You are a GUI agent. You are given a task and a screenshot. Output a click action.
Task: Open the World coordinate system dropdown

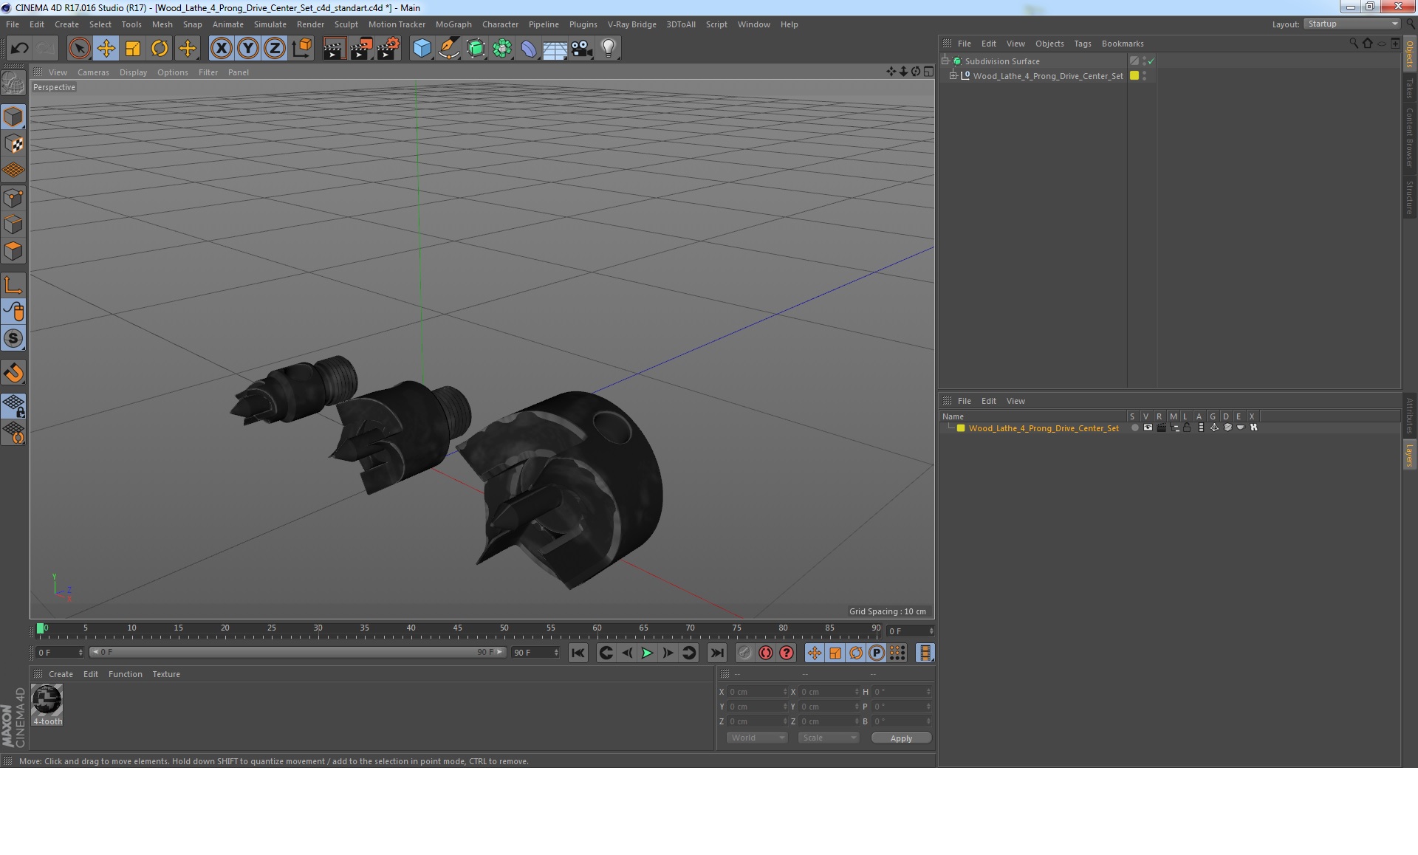(x=757, y=738)
